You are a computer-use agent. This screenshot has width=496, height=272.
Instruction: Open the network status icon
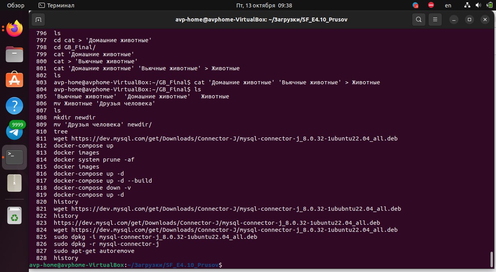(x=468, y=5)
